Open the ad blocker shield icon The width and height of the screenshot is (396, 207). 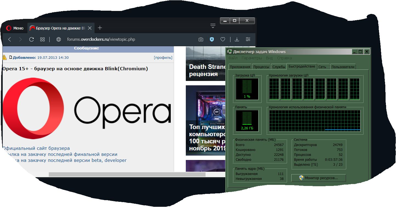212,39
